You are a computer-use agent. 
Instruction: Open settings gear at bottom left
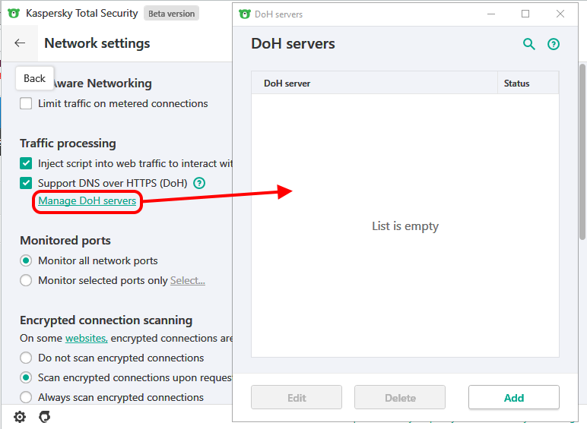click(20, 416)
